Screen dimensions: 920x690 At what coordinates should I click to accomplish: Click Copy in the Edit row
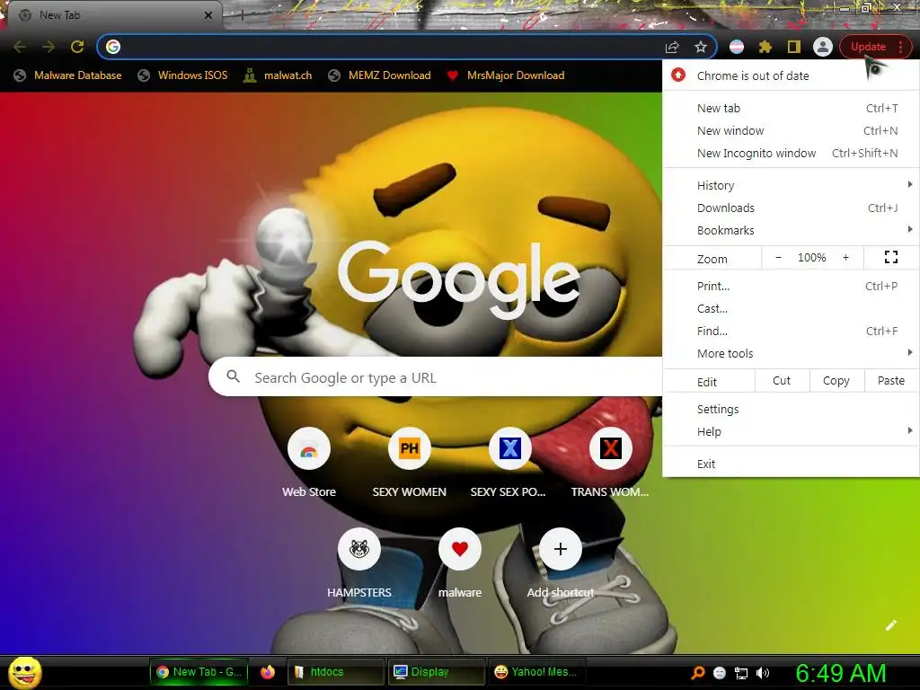tap(836, 381)
